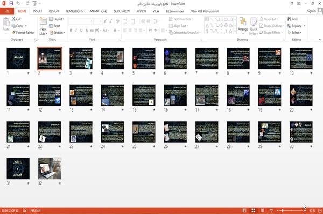323x214 pixels.
Task: Click the Ribbon Display Options icon
Action: click(x=299, y=4)
